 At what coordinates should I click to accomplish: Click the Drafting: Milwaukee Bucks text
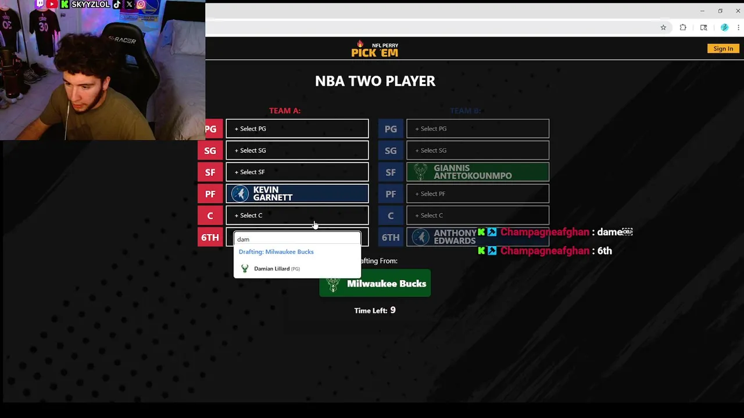tap(276, 252)
